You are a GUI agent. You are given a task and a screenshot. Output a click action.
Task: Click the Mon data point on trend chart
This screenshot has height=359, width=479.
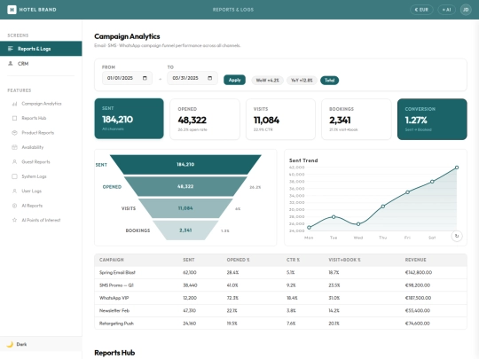point(309,228)
